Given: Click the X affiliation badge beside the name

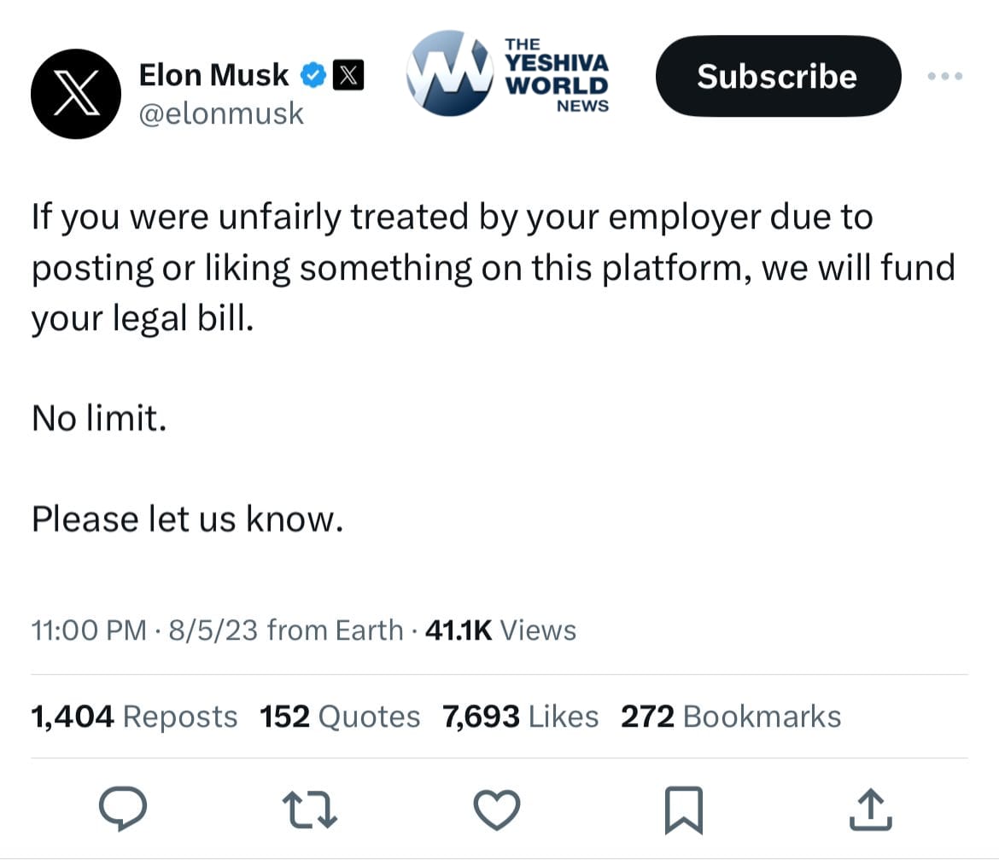Looking at the screenshot, I should (347, 76).
